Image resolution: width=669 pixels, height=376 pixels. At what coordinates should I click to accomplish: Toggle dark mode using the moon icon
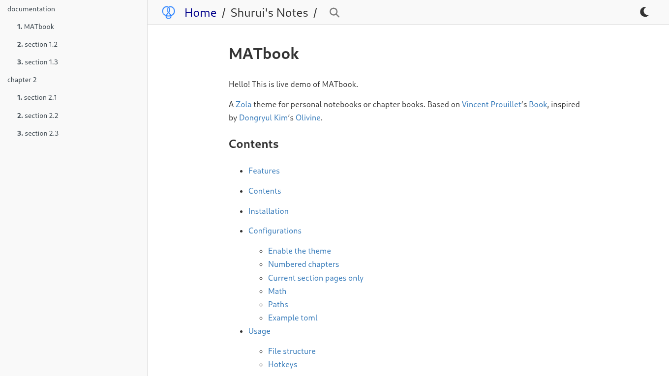coord(644,12)
